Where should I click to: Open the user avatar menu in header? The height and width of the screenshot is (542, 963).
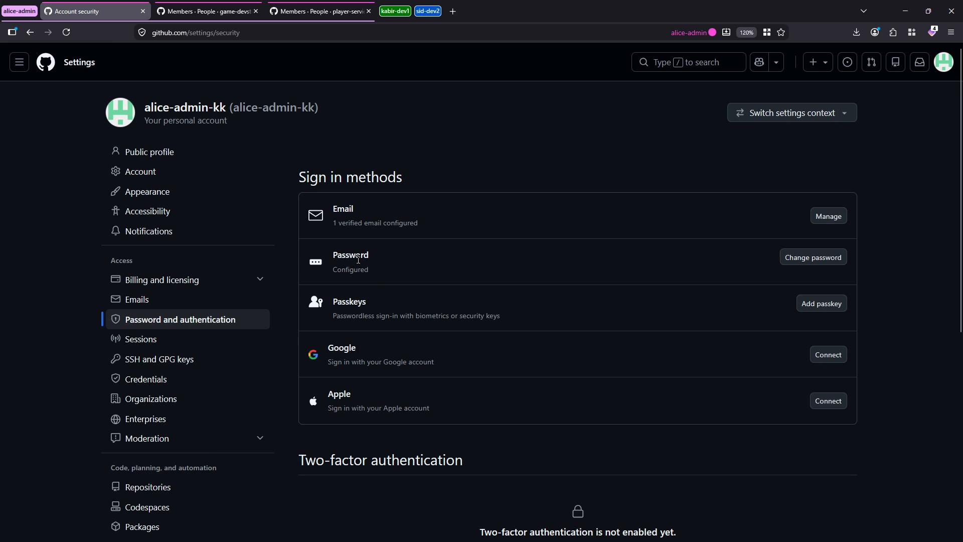click(x=943, y=62)
